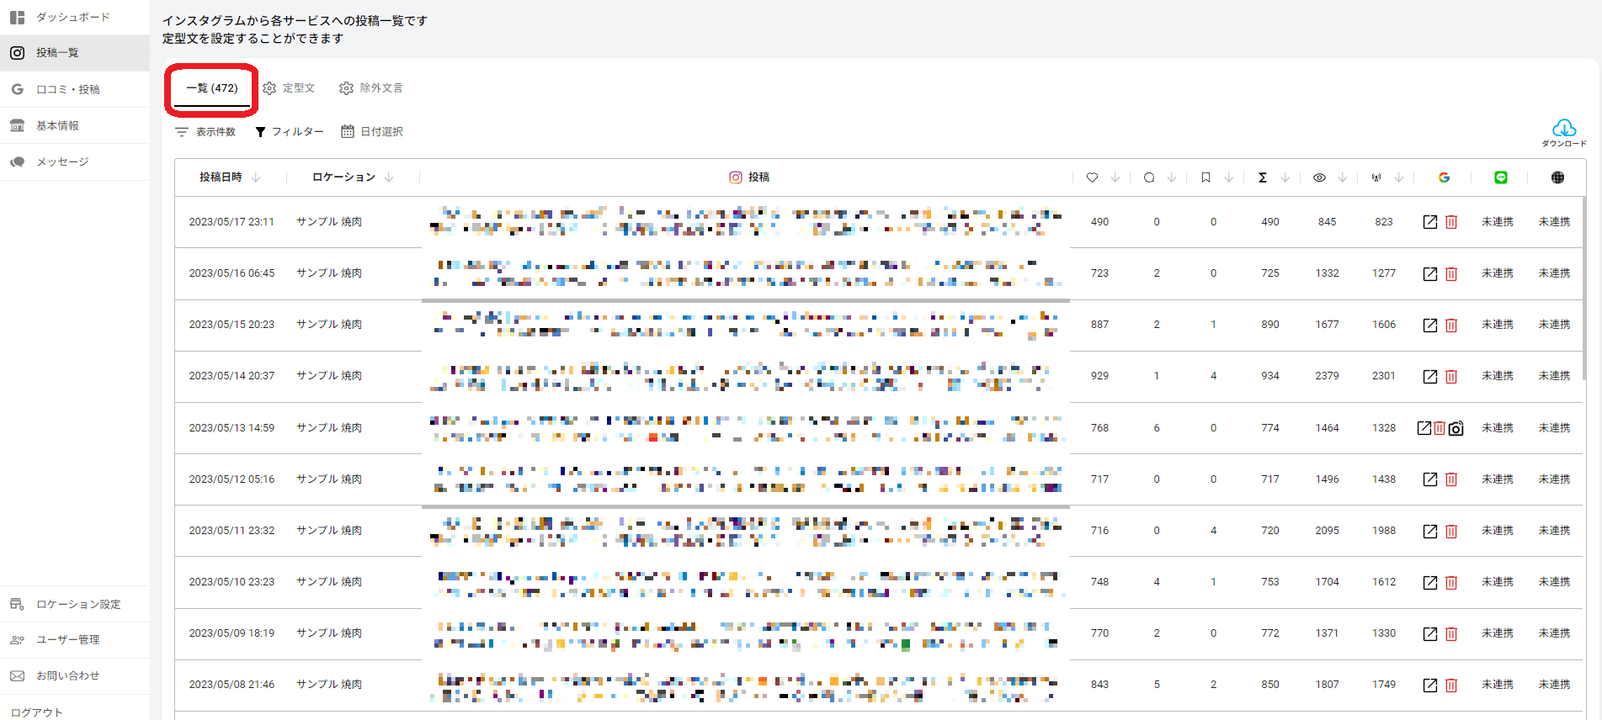Screen dimensions: 1602x720
Task: Open ダッシュボード in the sidebar
Action: (72, 17)
